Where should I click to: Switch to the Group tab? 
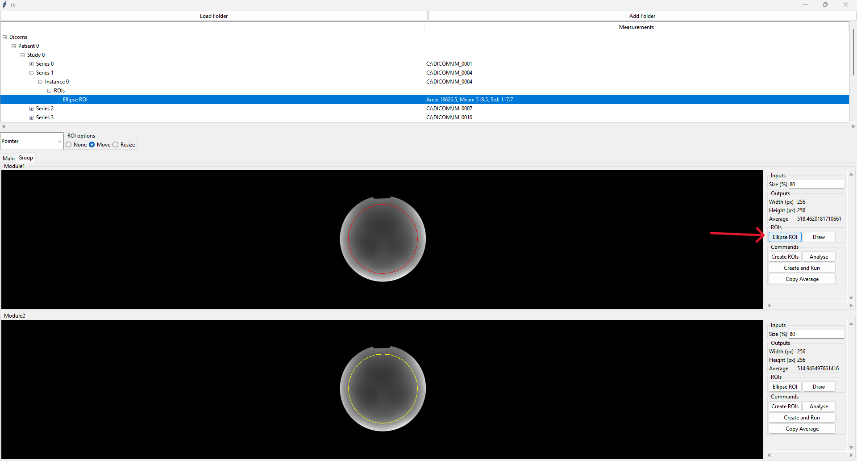25,158
